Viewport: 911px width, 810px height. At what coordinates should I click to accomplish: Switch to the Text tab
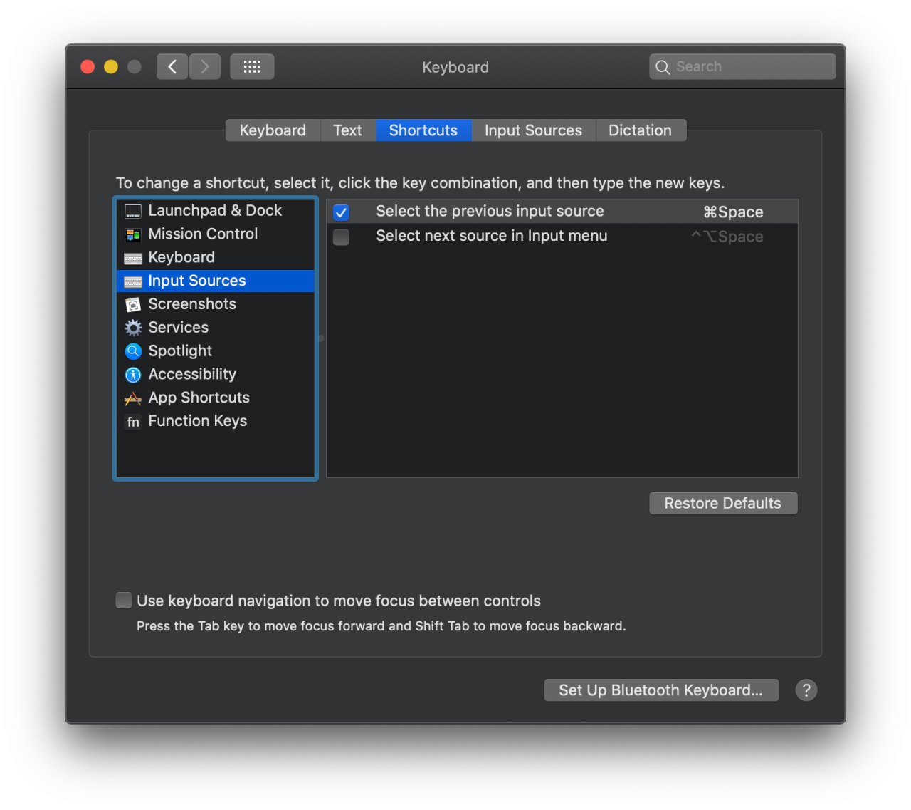(347, 130)
